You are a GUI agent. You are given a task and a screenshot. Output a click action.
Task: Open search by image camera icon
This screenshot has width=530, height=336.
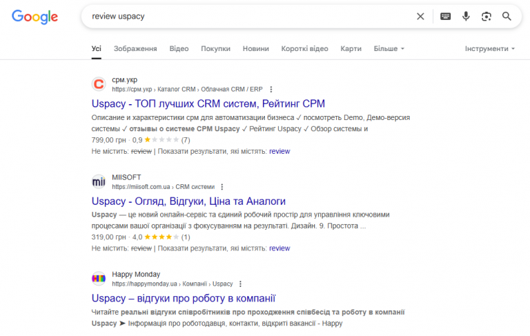point(487,17)
